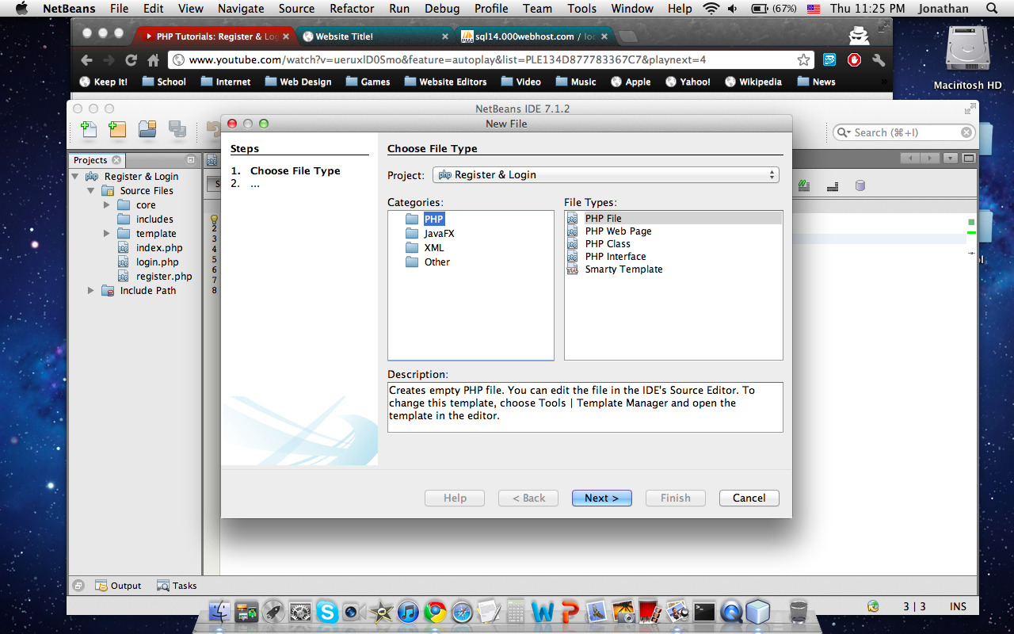This screenshot has width=1014, height=634.
Task: Click the Cancel button
Action: (x=749, y=498)
